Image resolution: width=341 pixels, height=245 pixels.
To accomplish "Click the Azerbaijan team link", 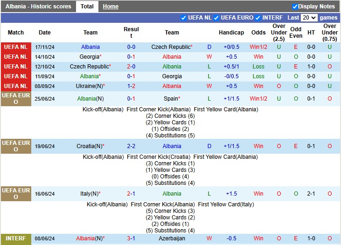I will [x=172, y=238].
